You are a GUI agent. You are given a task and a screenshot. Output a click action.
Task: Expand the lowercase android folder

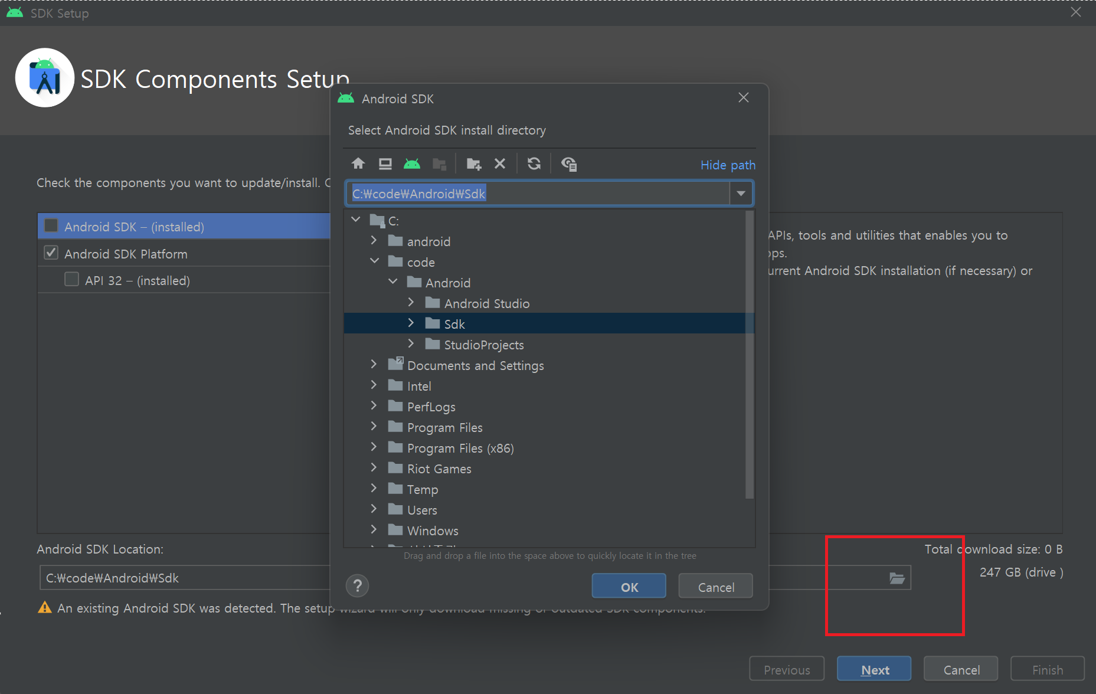coord(374,240)
